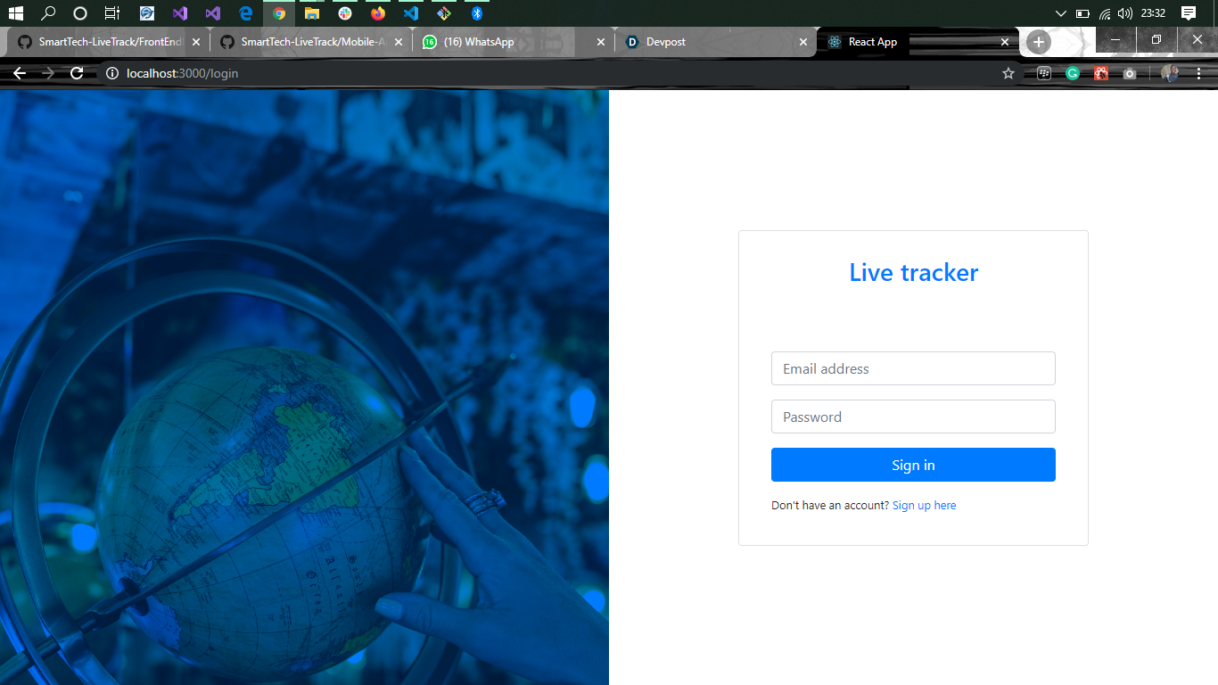
Task: Reload the page with the refresh icon
Action: (x=77, y=73)
